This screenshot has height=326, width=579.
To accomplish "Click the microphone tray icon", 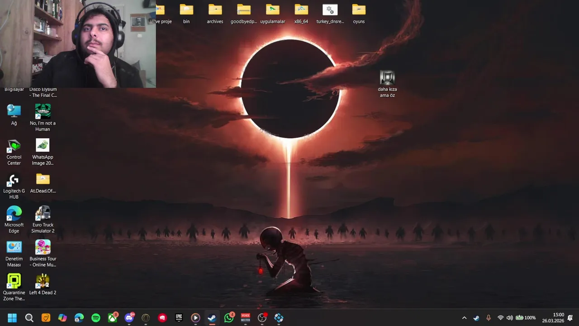I will [488, 318].
